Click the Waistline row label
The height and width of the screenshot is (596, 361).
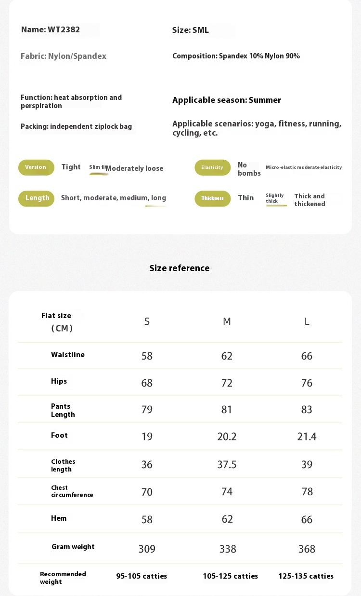68,355
